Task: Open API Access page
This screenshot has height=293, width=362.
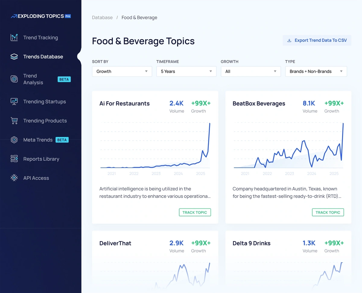Action: tap(36, 178)
